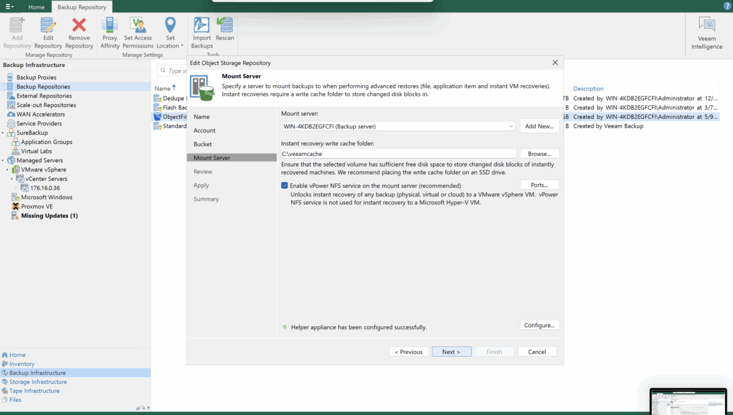Screen dimensions: 733x415
Task: Select Backup Proxies in tree
Action: coord(36,78)
